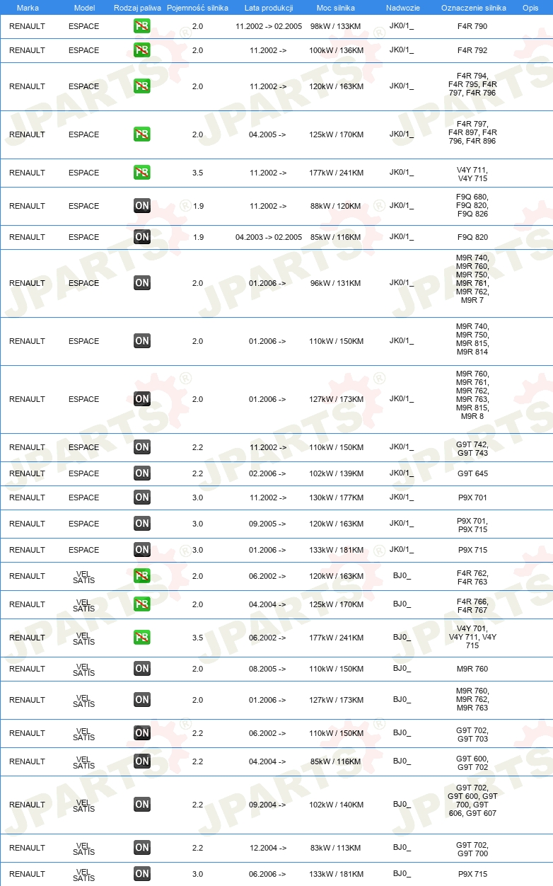Click the 08.2005 -> production date cell
Screen dimensions: 553x886
click(x=268, y=669)
